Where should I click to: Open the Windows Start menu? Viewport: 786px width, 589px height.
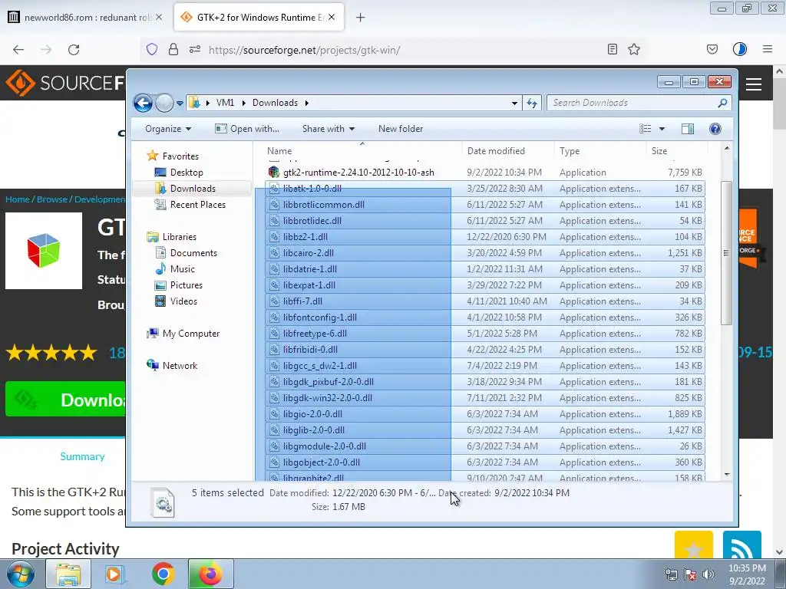pos(21,574)
